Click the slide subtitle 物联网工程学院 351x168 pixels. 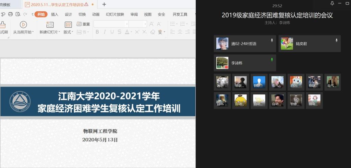click(x=100, y=131)
